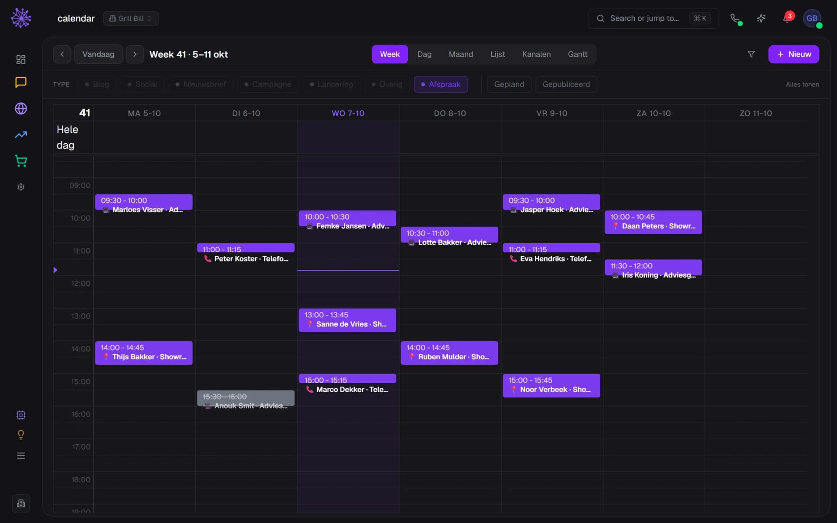
Task: Open the calendar filter funnel icon
Action: (x=751, y=54)
